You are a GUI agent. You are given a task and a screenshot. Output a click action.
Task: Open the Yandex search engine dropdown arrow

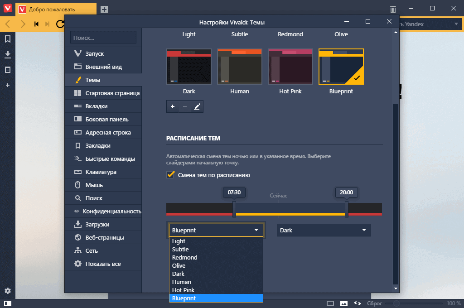tap(456, 24)
